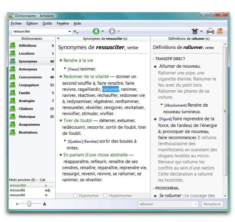235x222 pixels.
Task: Click the [Figuré] label in definitions
Action: pos(165,119)
